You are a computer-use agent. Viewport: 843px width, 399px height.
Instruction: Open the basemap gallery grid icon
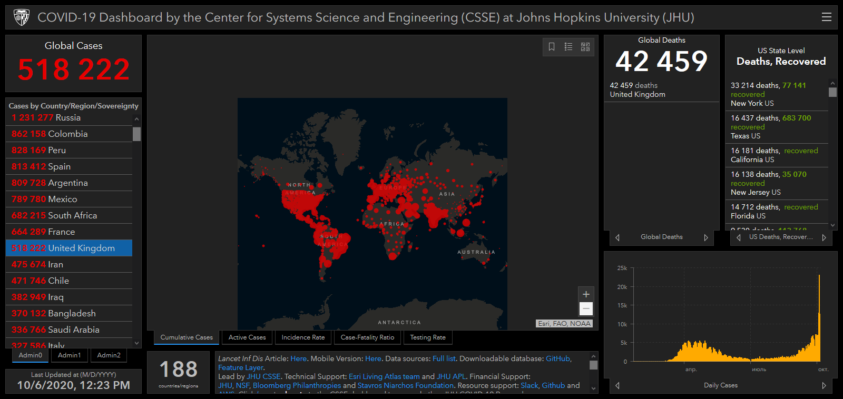(x=585, y=47)
